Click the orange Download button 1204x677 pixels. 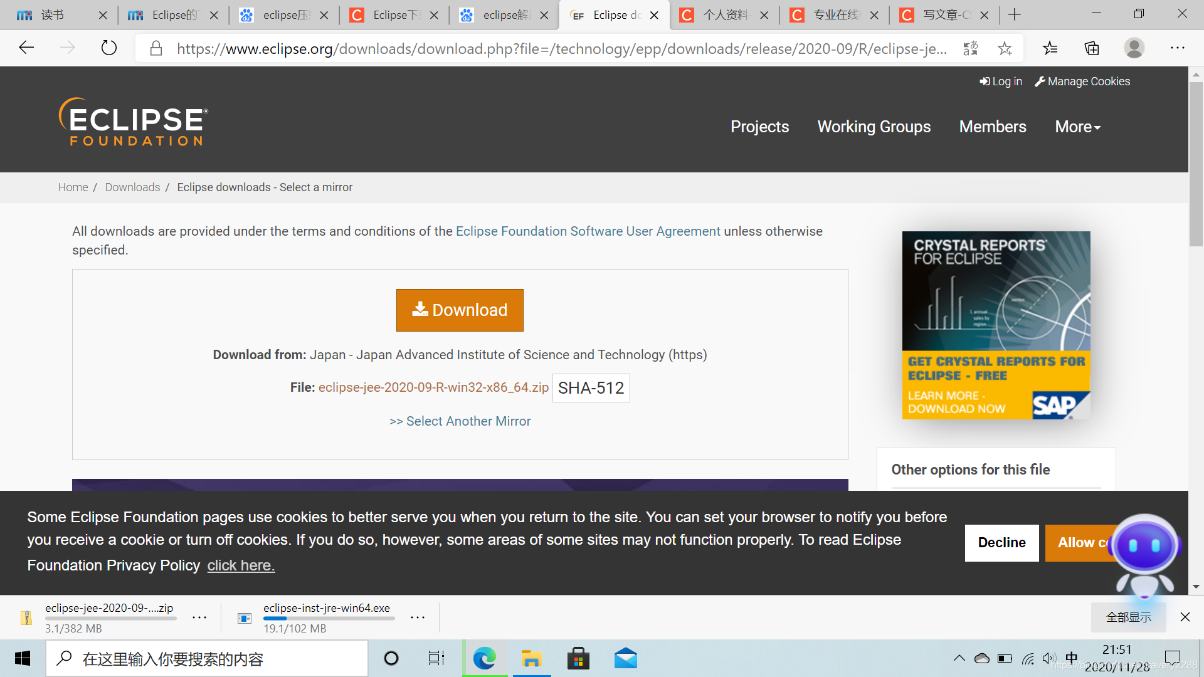point(460,310)
